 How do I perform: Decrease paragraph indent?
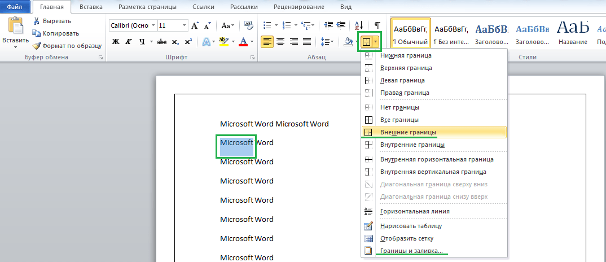click(x=328, y=25)
